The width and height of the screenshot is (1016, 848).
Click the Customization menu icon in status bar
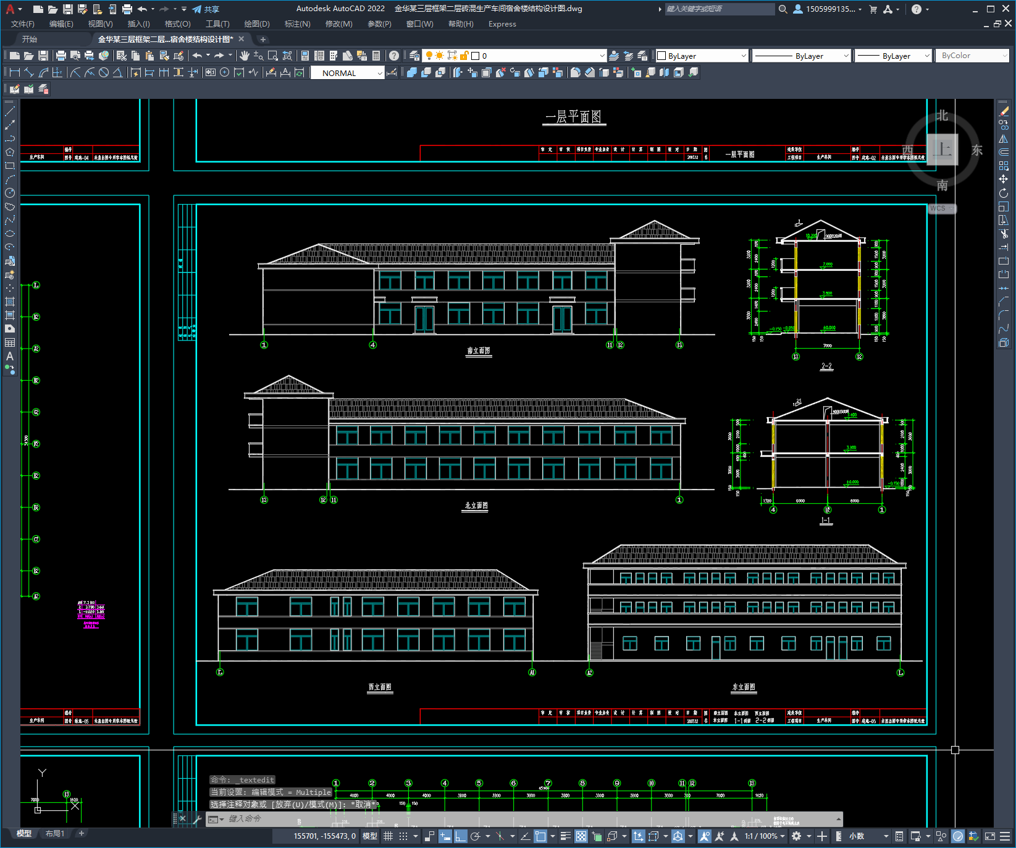(1005, 836)
